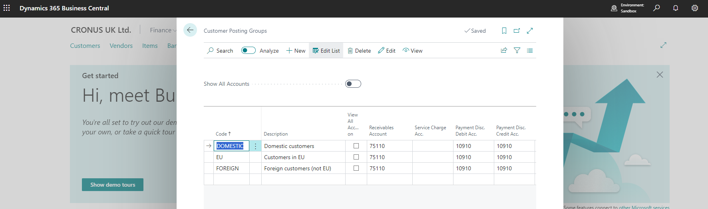Click Receivables Account 75110 for FOREIGN
This screenshot has width=708, height=209.
tap(390, 168)
